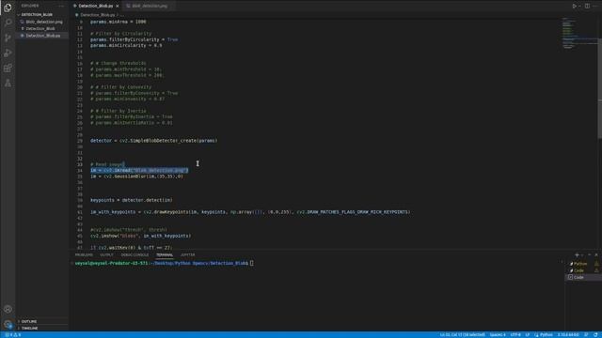Click the Detection_Blob.py breadcrumb path
Screen dimensions: 602x338
coord(97,15)
